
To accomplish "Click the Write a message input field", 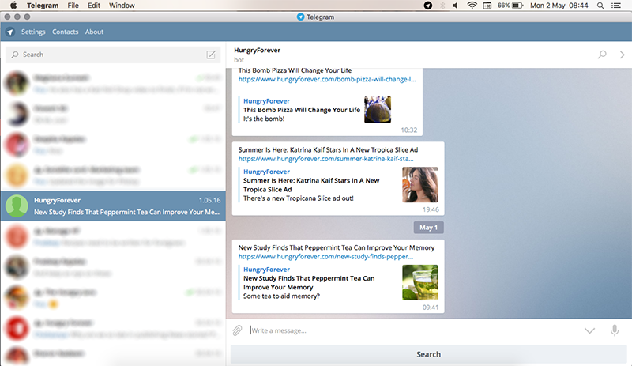I will pyautogui.click(x=413, y=330).
